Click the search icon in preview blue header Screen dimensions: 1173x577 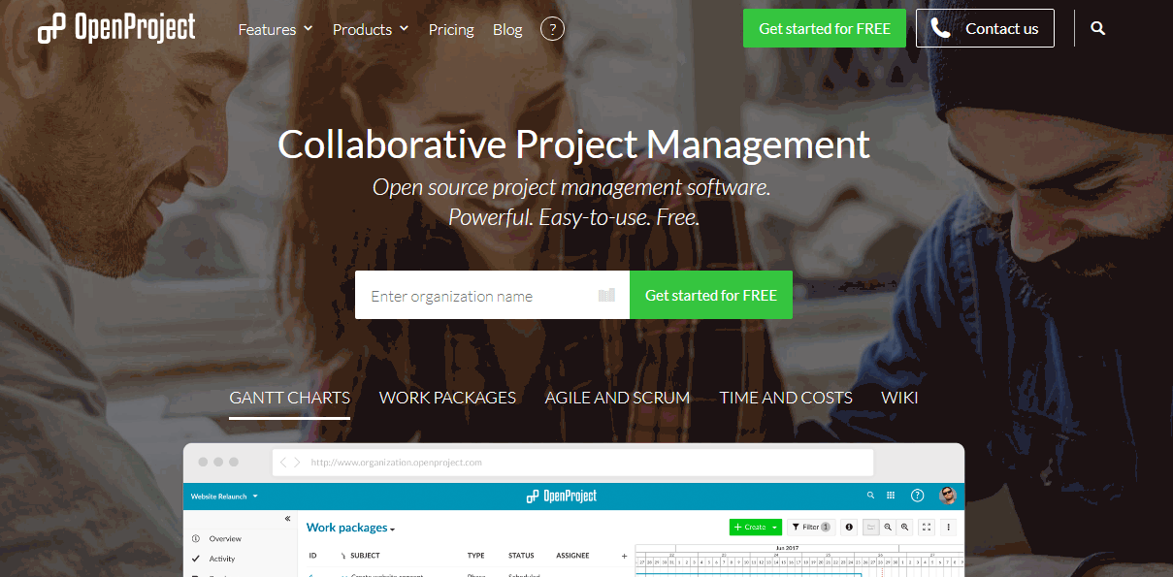click(x=870, y=496)
